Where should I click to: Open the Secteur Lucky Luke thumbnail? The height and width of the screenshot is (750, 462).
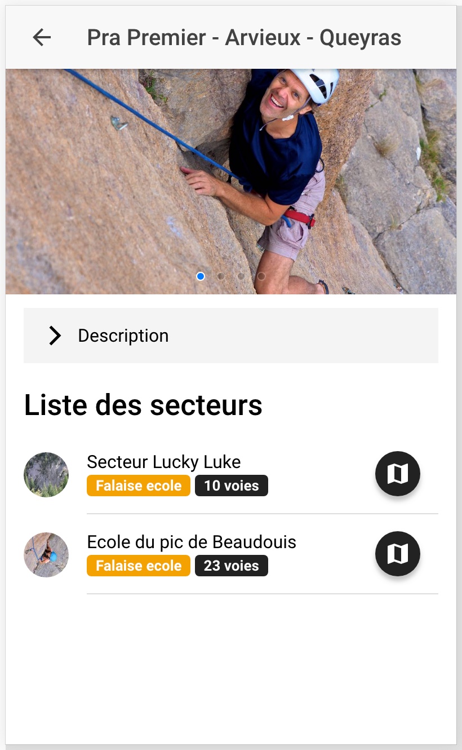pyautogui.click(x=46, y=475)
